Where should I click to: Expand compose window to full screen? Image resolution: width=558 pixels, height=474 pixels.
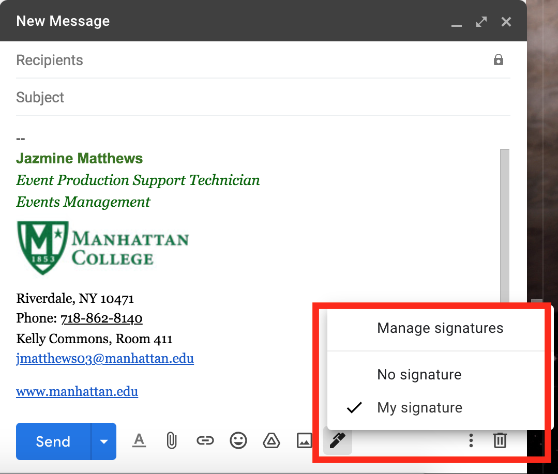tap(481, 22)
